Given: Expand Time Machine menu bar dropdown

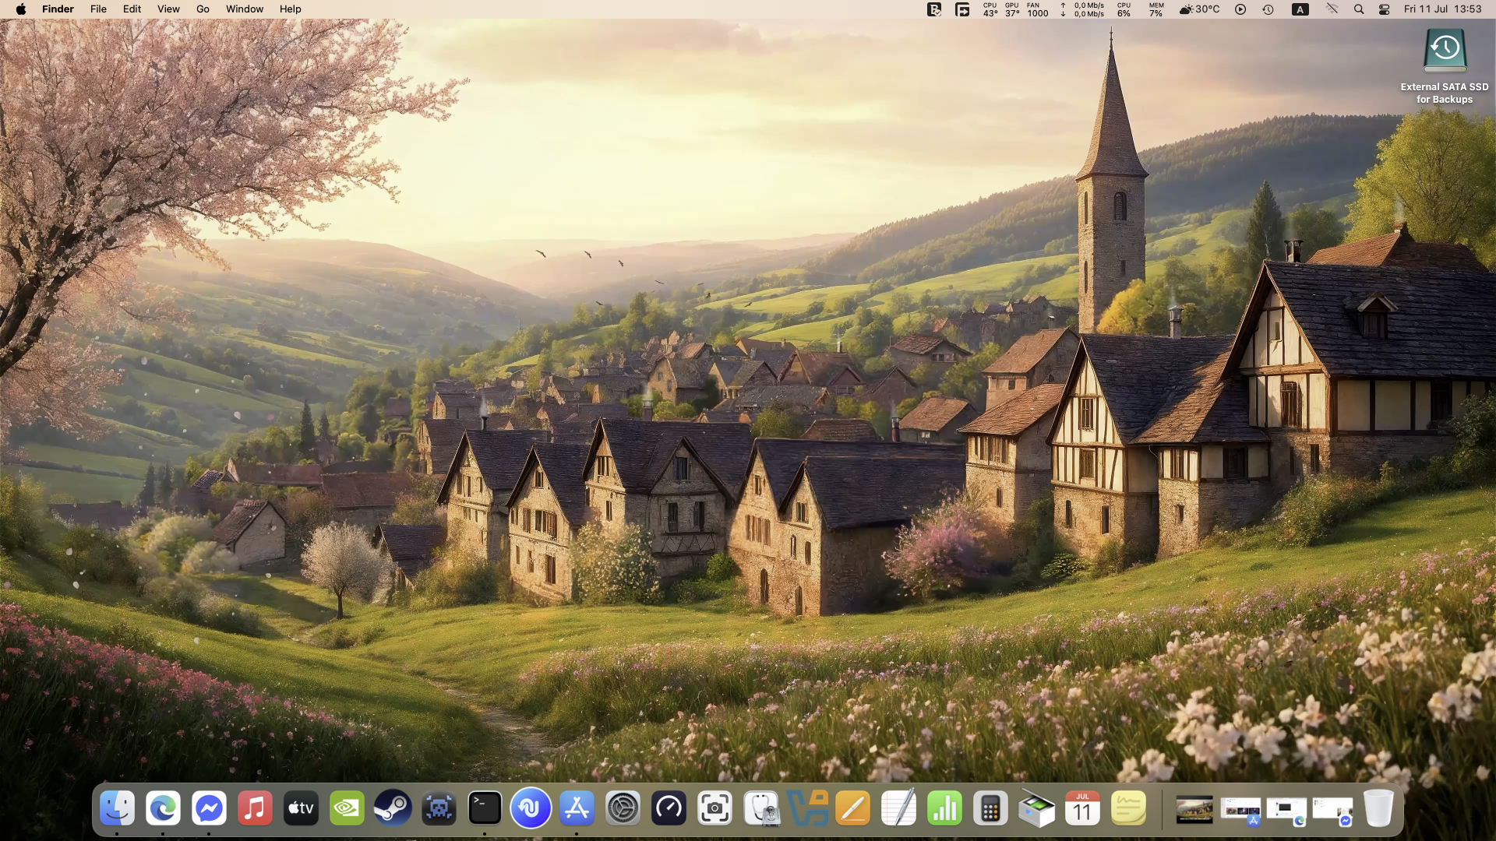Looking at the screenshot, I should tap(1268, 9).
